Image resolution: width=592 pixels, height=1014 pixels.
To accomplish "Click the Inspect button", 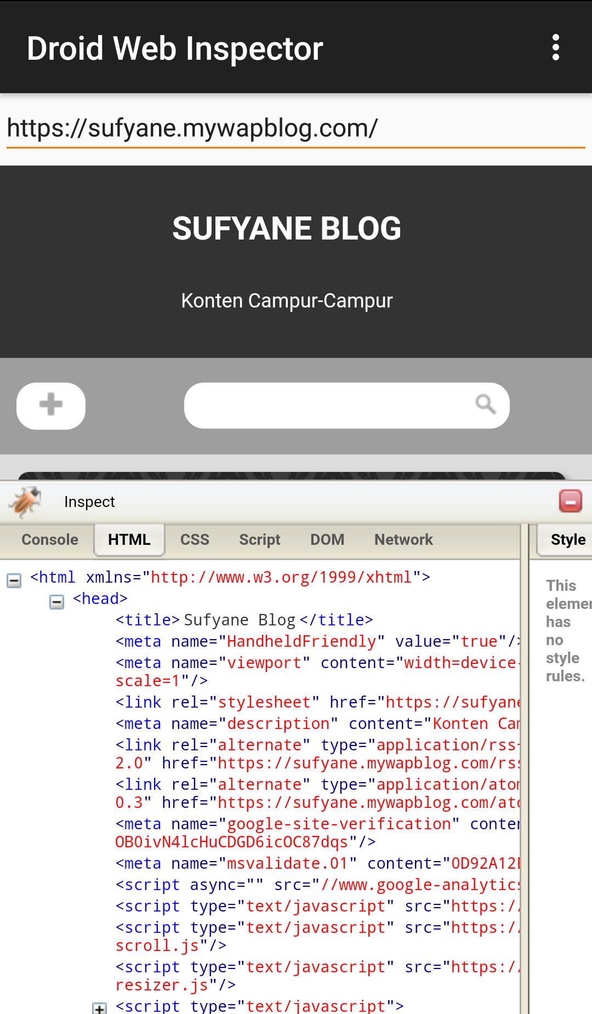I will click(89, 502).
